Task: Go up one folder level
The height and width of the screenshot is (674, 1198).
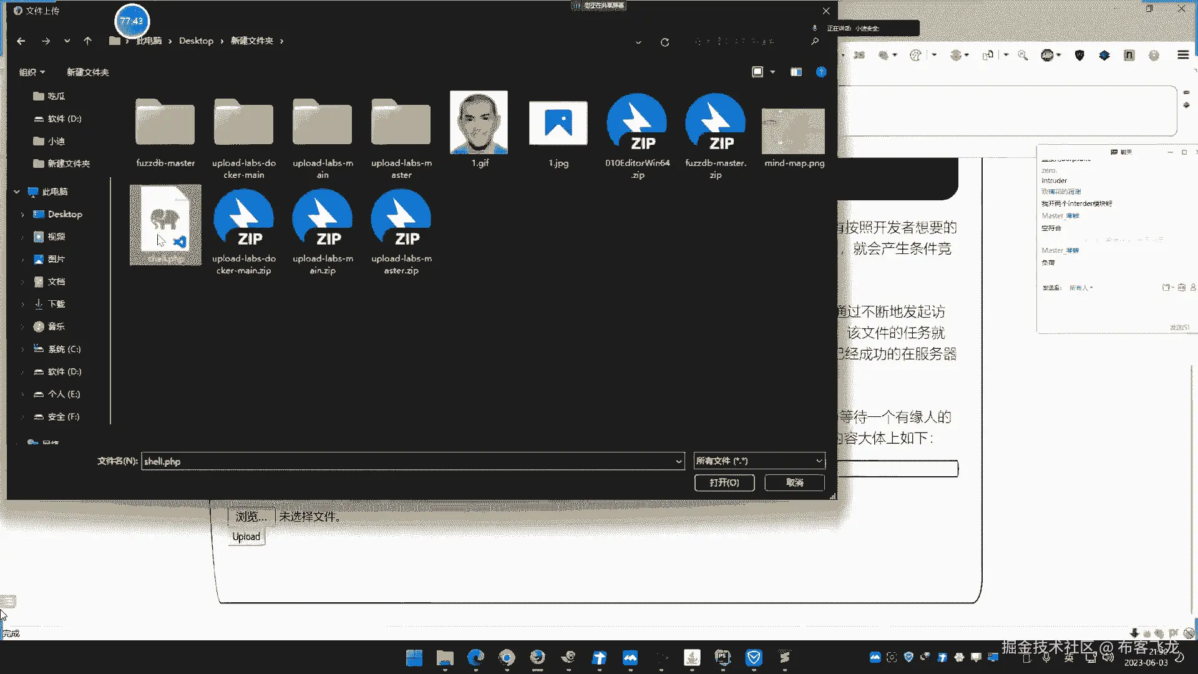Action: 87,41
